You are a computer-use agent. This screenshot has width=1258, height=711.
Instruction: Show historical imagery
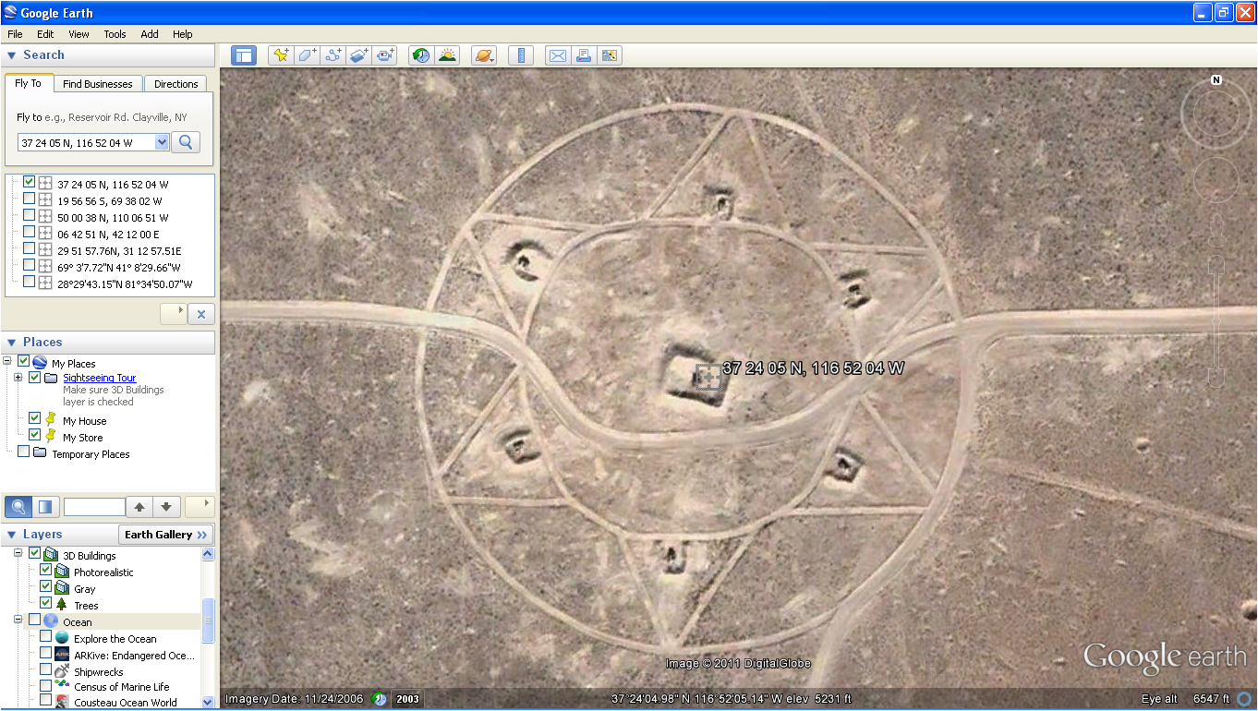[419, 55]
